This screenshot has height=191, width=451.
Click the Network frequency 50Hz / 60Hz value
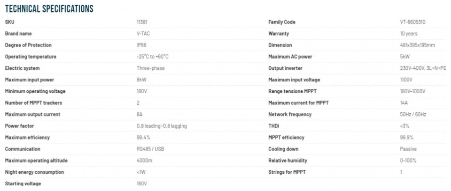[413, 114]
